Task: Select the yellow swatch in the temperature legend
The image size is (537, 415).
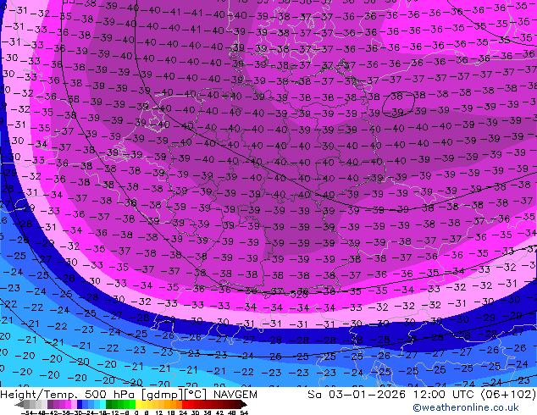Action: point(139,405)
